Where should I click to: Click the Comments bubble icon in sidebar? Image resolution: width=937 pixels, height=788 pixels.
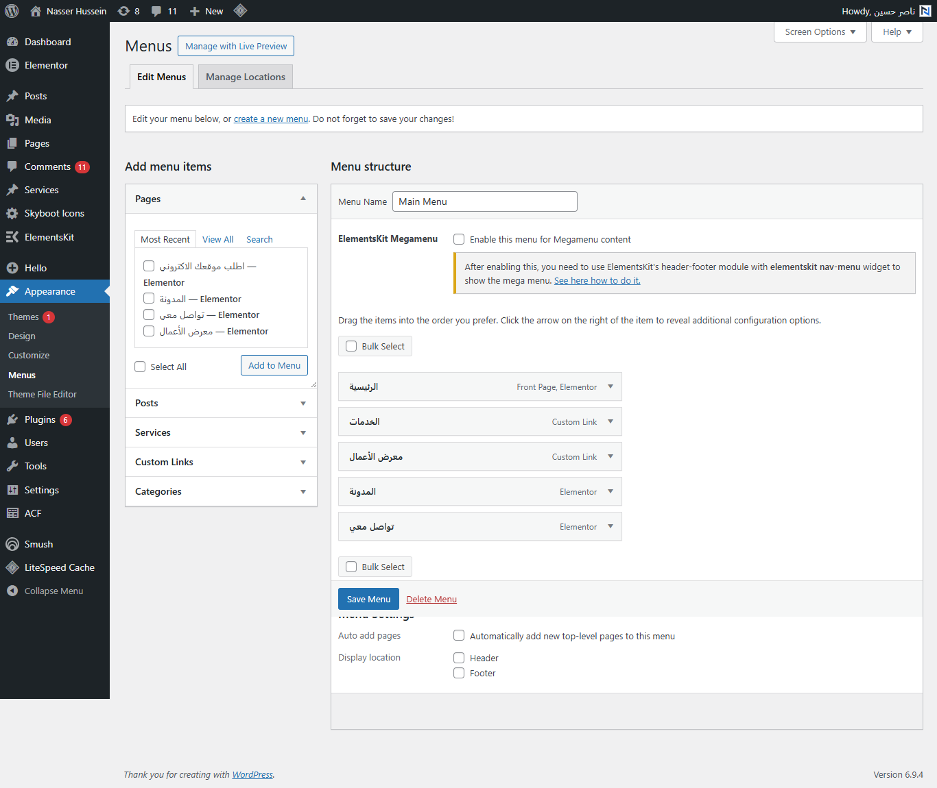point(12,167)
